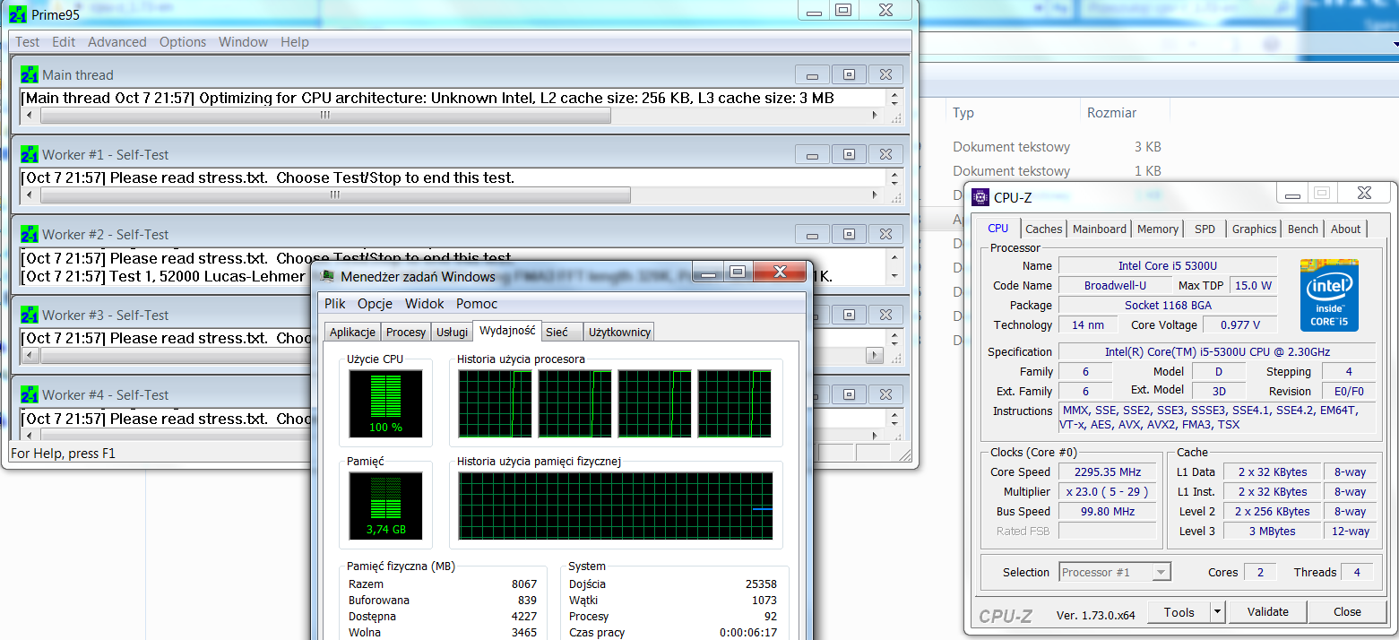Minimize the Main thread child window
1399x640 pixels.
(812, 75)
